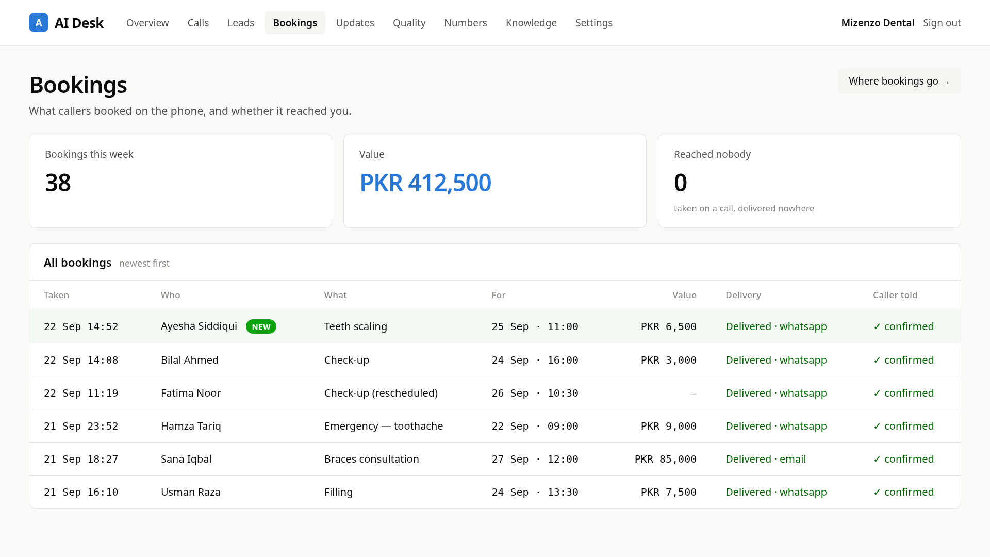Viewport: 990px width, 557px height.
Task: Click the PKR 412,500 value figure
Action: [425, 183]
